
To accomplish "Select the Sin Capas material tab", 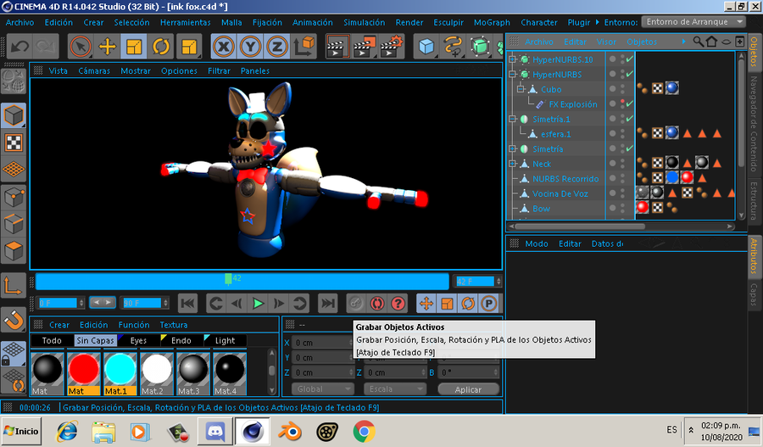I will point(95,340).
